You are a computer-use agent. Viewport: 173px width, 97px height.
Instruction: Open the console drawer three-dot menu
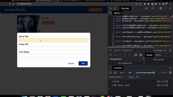110,68
